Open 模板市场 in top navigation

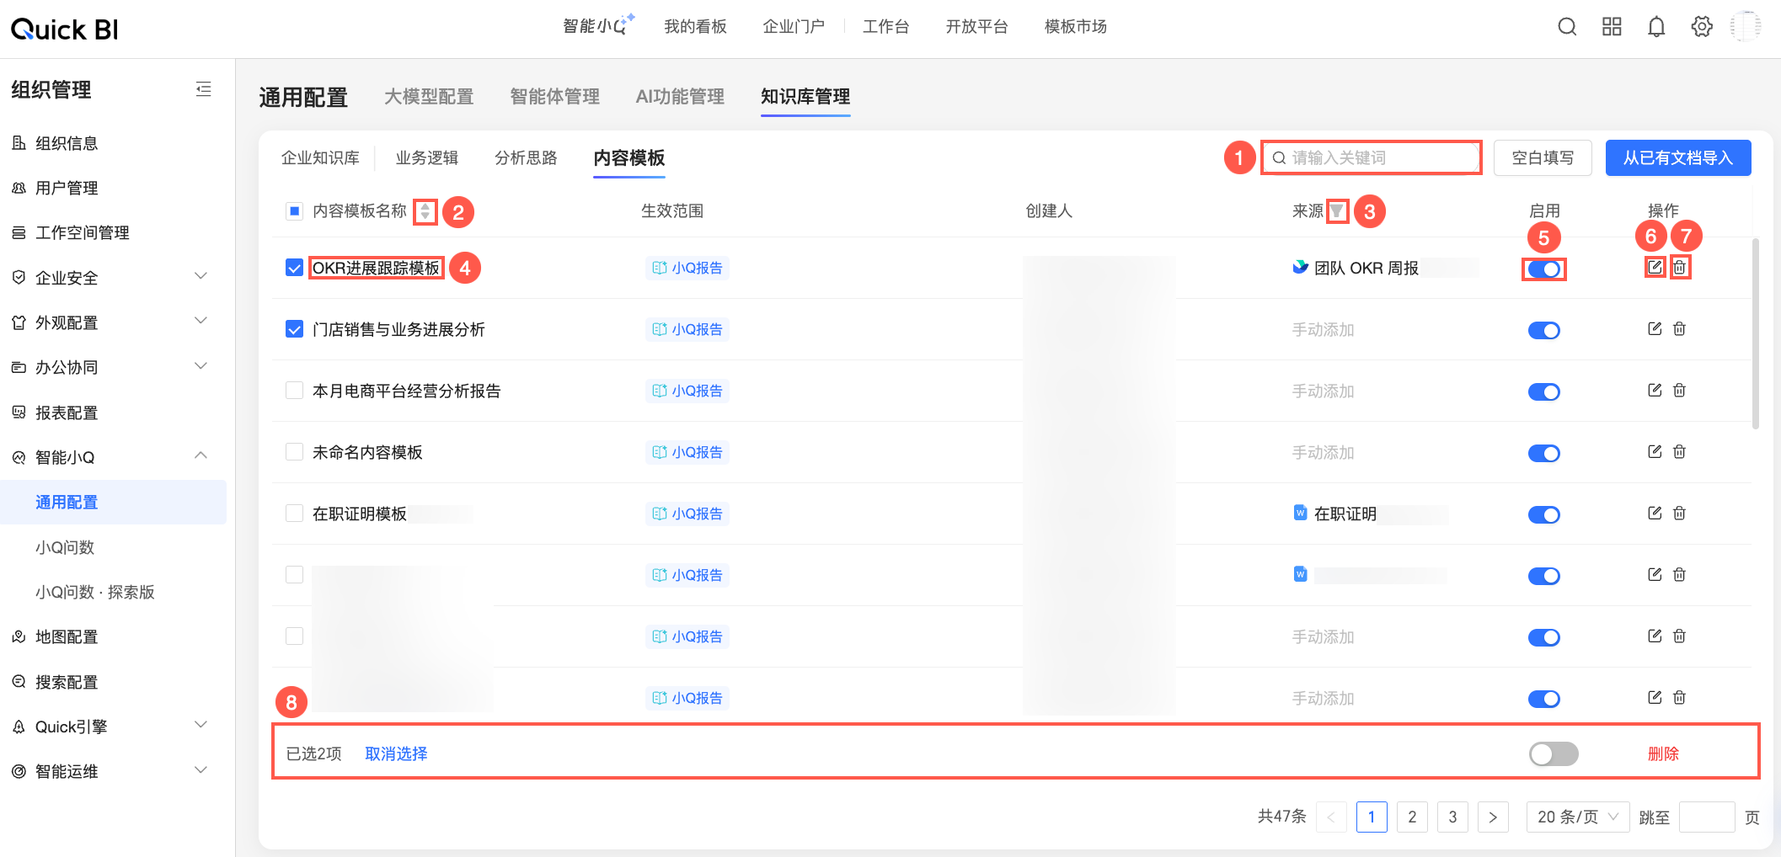(x=1076, y=27)
